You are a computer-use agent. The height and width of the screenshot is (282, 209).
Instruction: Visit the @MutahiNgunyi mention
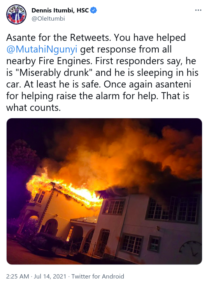pos(42,49)
